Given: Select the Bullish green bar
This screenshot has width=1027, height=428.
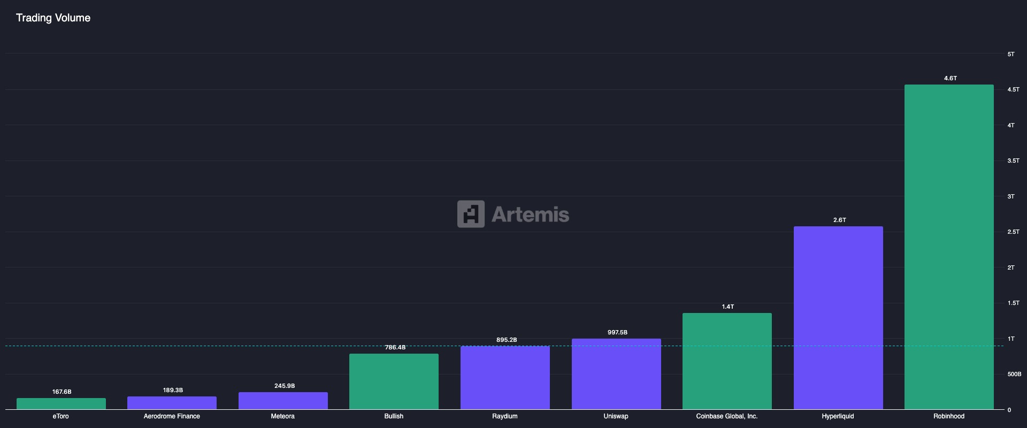Looking at the screenshot, I should [x=394, y=381].
